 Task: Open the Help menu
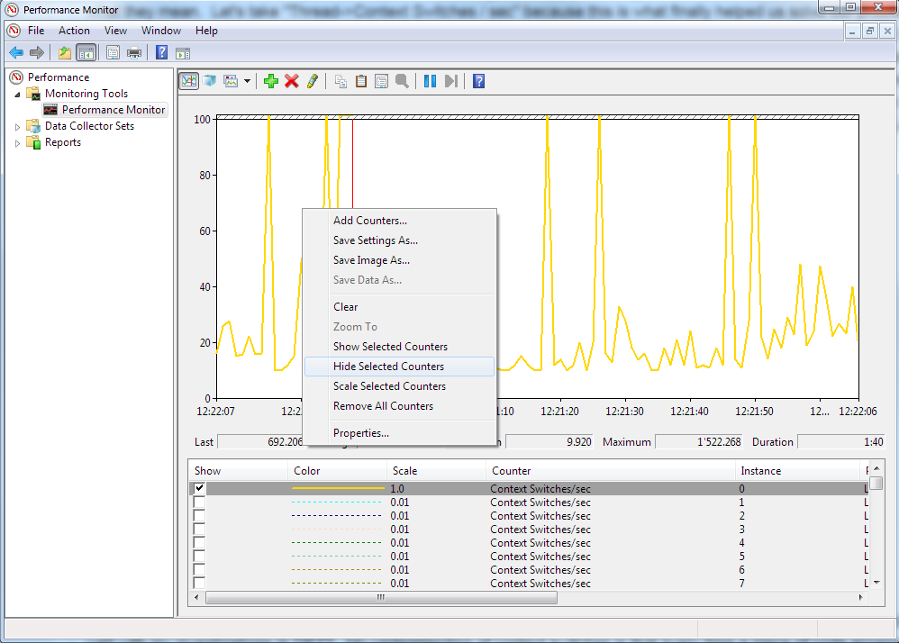pyautogui.click(x=206, y=31)
